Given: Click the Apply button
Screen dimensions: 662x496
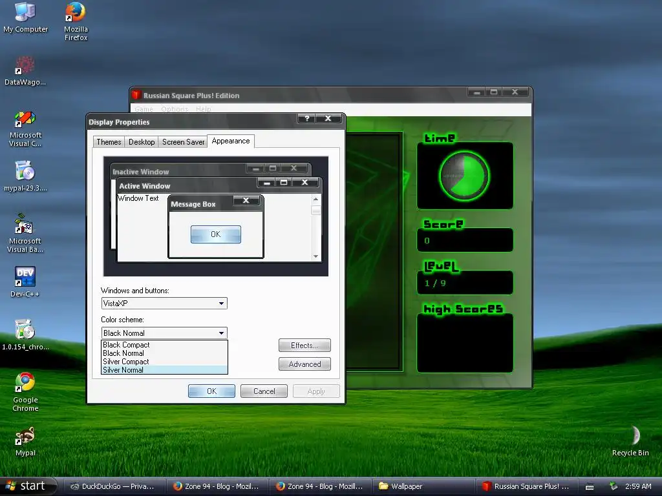Looking at the screenshot, I should click(x=316, y=391).
